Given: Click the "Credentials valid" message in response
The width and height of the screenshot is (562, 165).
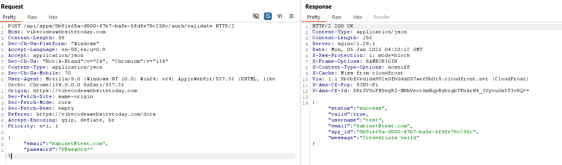Looking at the screenshot, I should (390, 138).
